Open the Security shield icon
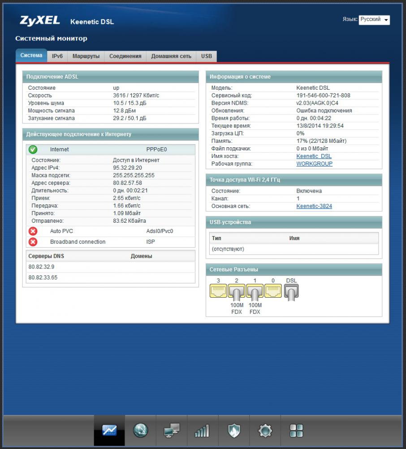Viewport: 406px width, 449px height. pyautogui.click(x=233, y=431)
